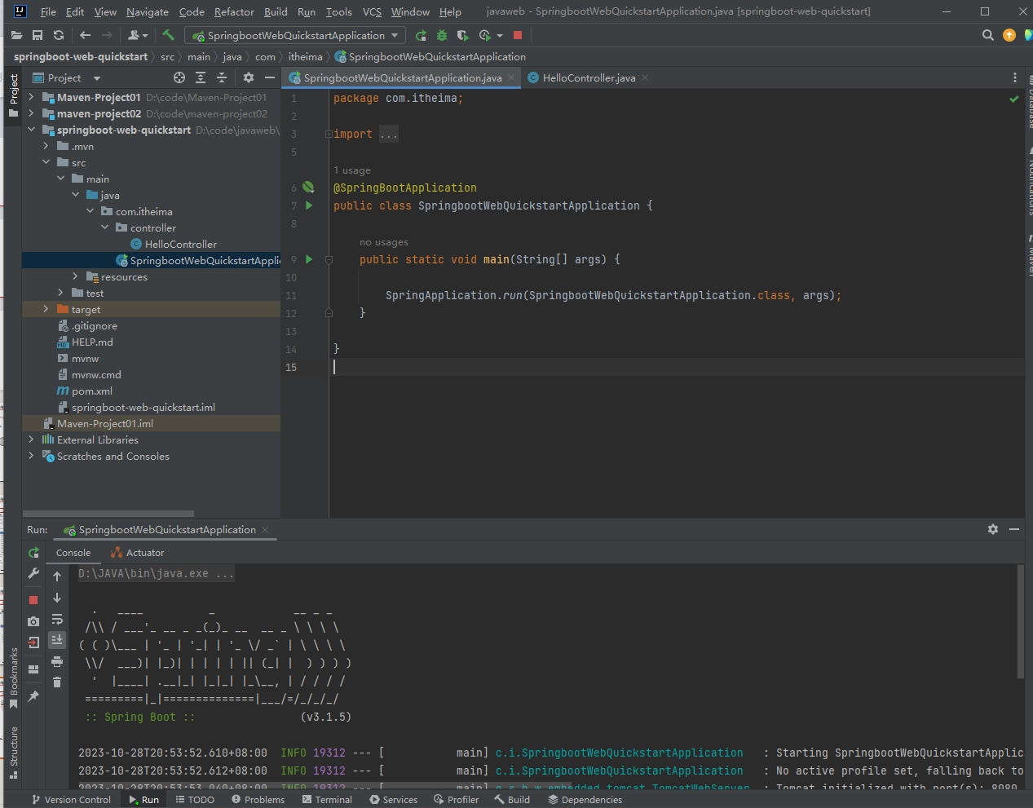The height and width of the screenshot is (808, 1033).
Task: Click wrench icon in Run panel
Action: coord(33,574)
